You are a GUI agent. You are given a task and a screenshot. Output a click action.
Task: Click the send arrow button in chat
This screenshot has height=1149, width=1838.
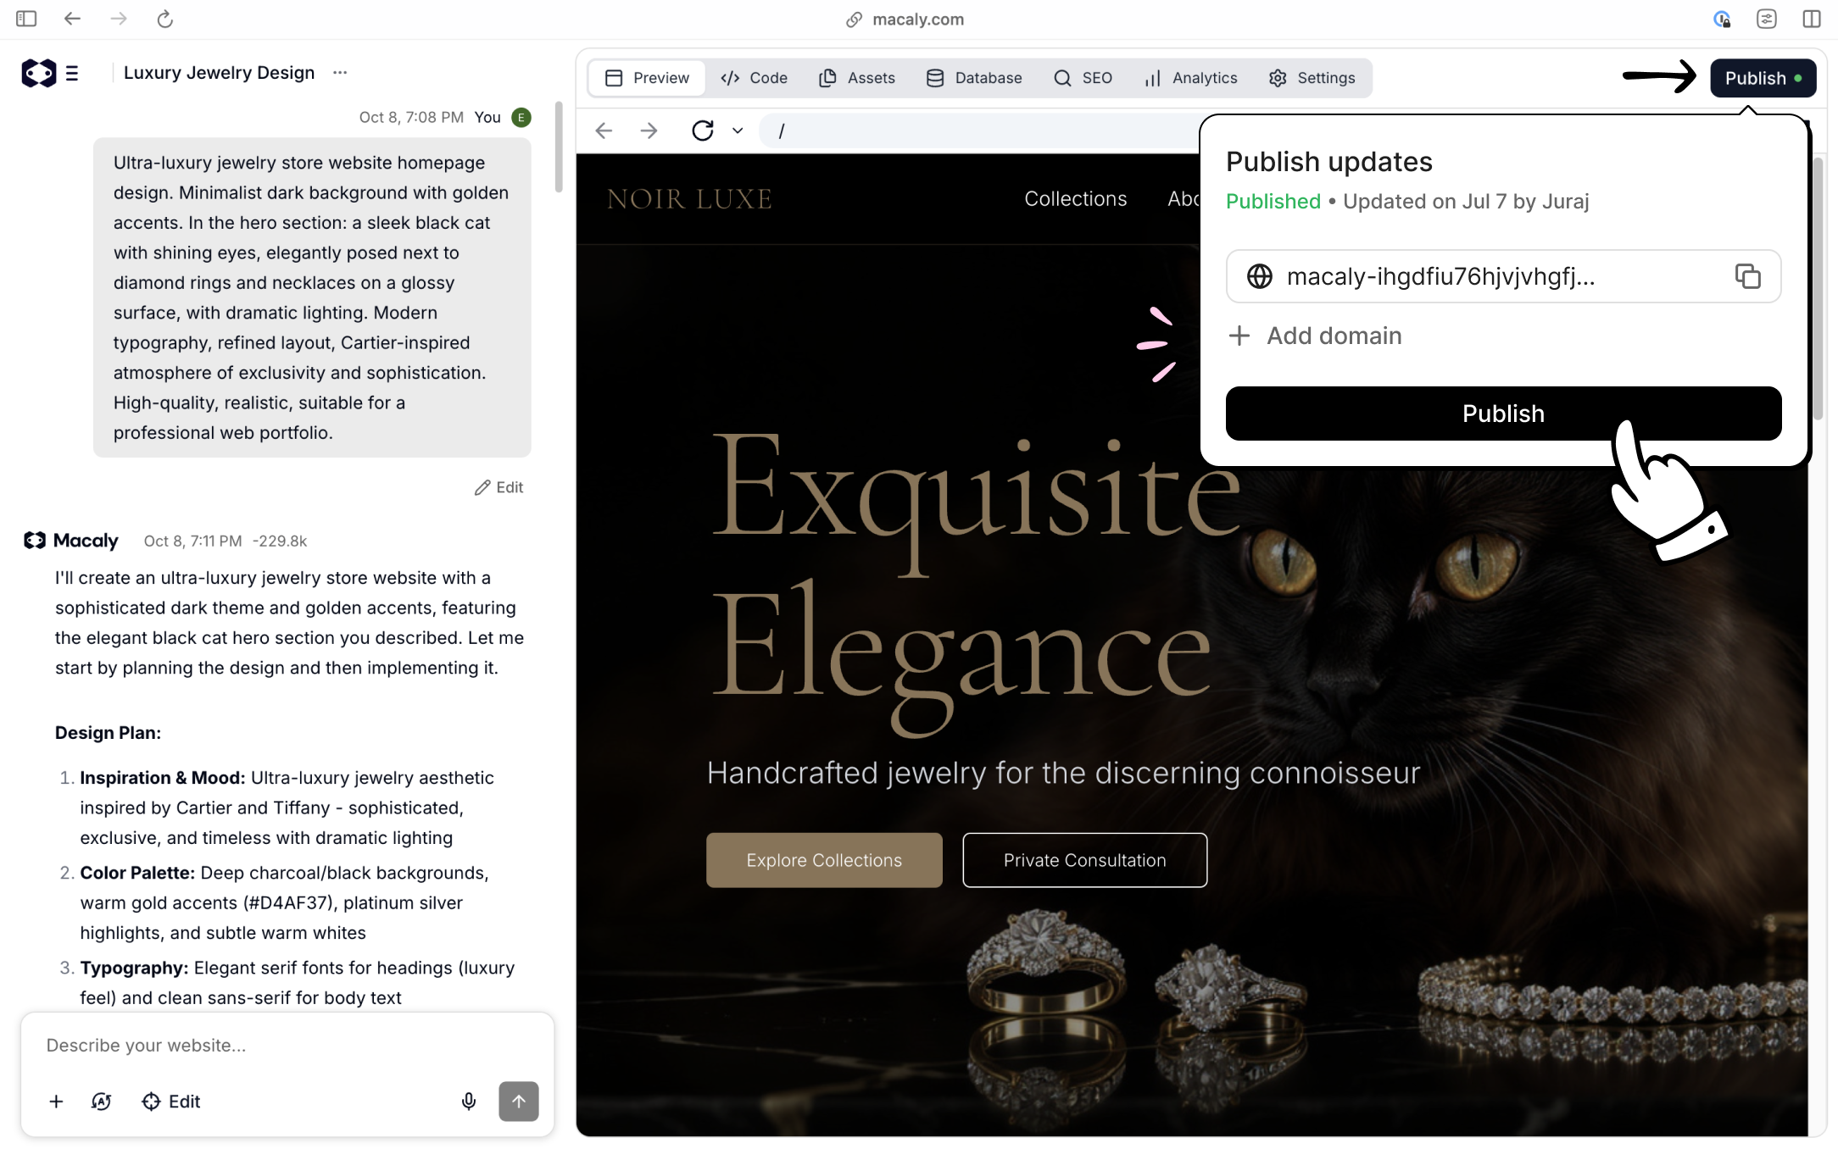point(518,1101)
